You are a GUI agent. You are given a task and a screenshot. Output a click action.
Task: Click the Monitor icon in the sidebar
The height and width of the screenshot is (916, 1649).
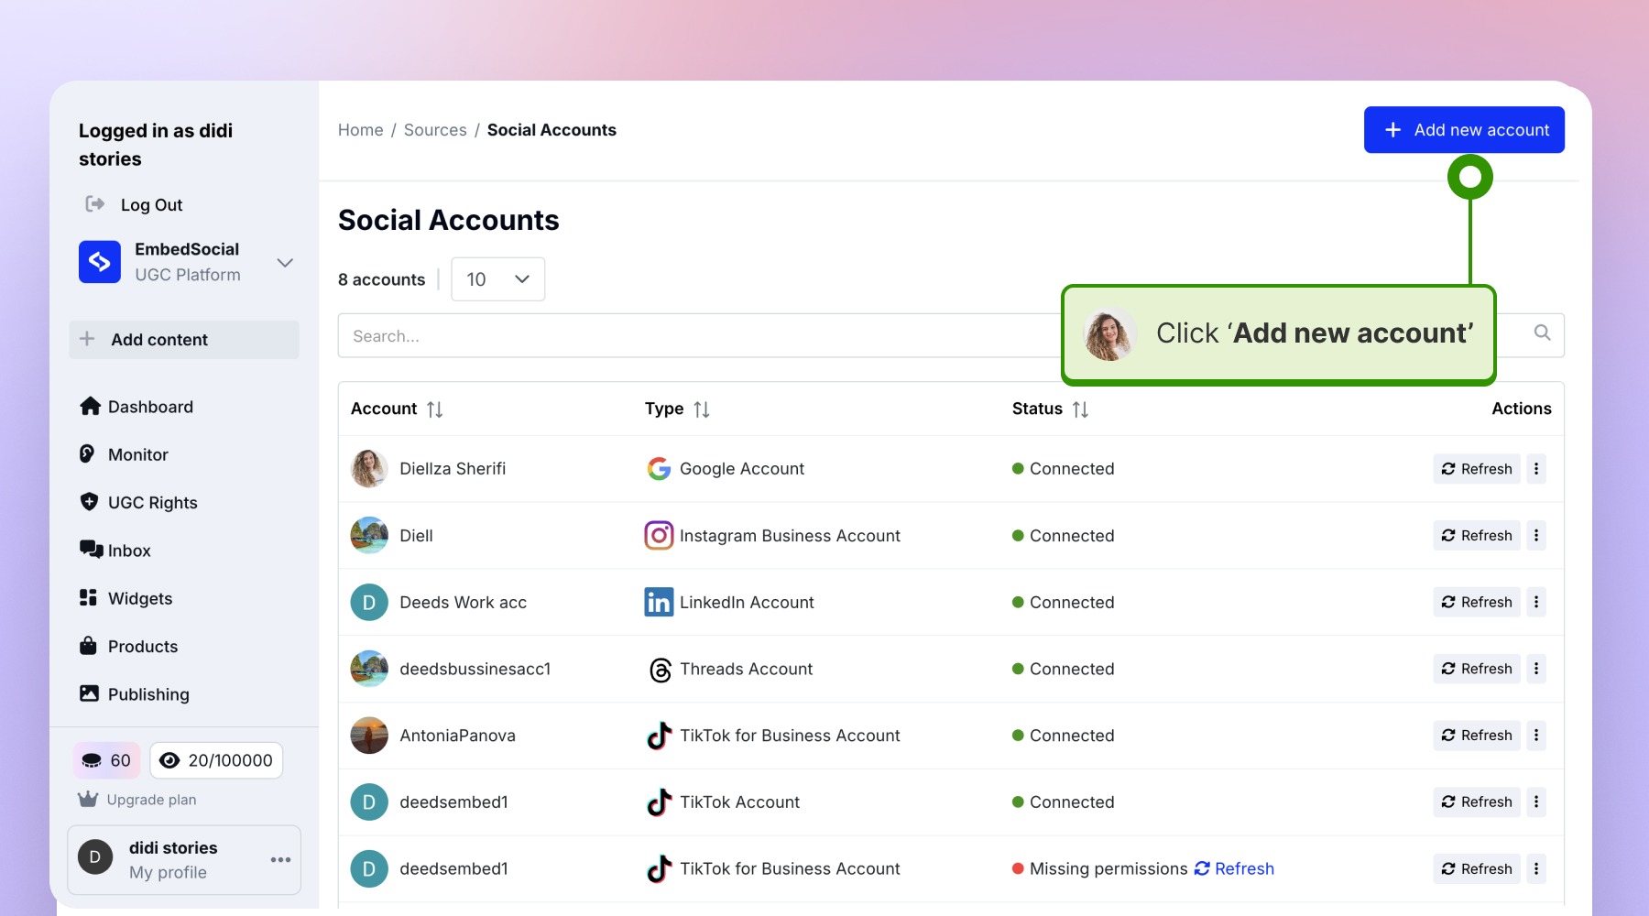pos(87,453)
